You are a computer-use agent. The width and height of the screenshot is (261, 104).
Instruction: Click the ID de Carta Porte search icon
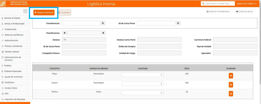(x=178, y=23)
